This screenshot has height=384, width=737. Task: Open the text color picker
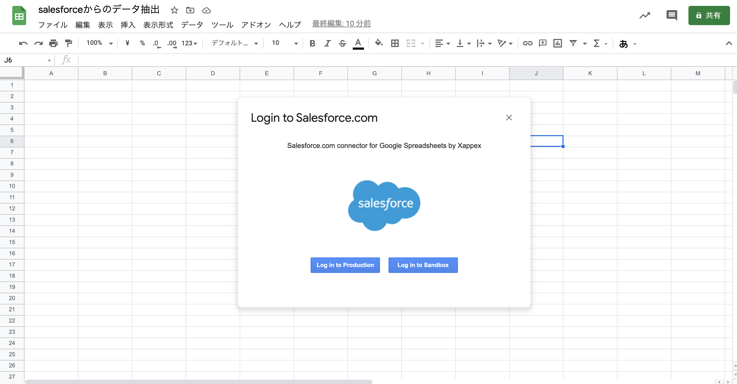[358, 43]
